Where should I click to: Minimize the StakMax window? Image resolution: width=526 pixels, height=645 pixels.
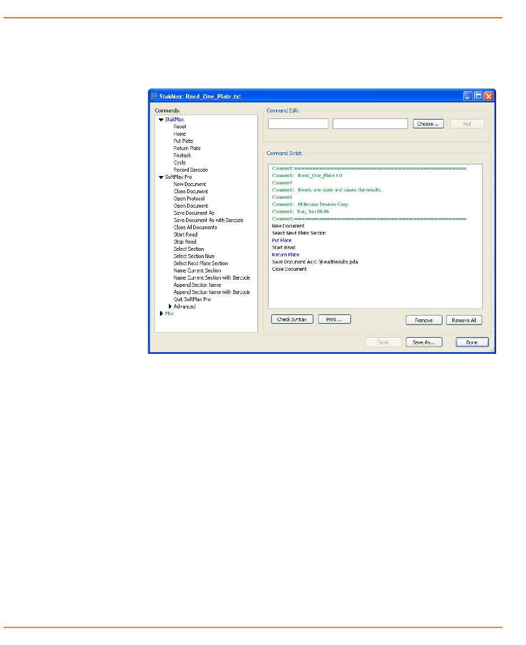pos(468,96)
